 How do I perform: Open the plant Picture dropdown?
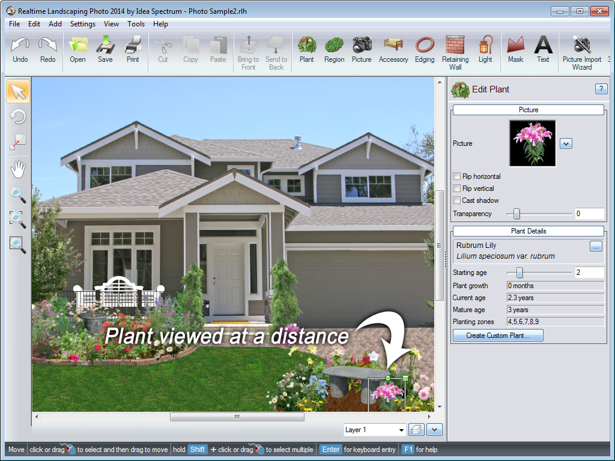pos(565,143)
